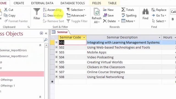Select the Online Course Strategies cell
Image resolution: width=176 pixels, height=99 pixels.
(124, 72)
